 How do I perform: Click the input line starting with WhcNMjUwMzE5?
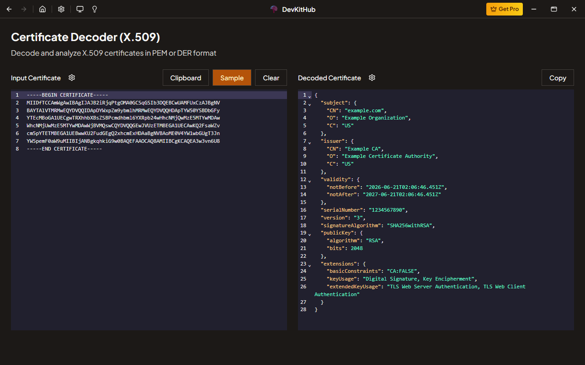coord(123,125)
